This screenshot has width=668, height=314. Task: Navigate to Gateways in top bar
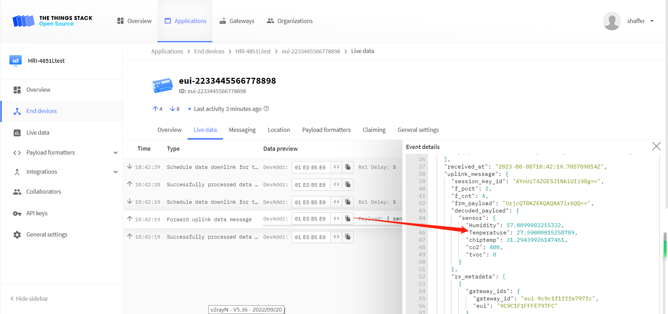[237, 21]
